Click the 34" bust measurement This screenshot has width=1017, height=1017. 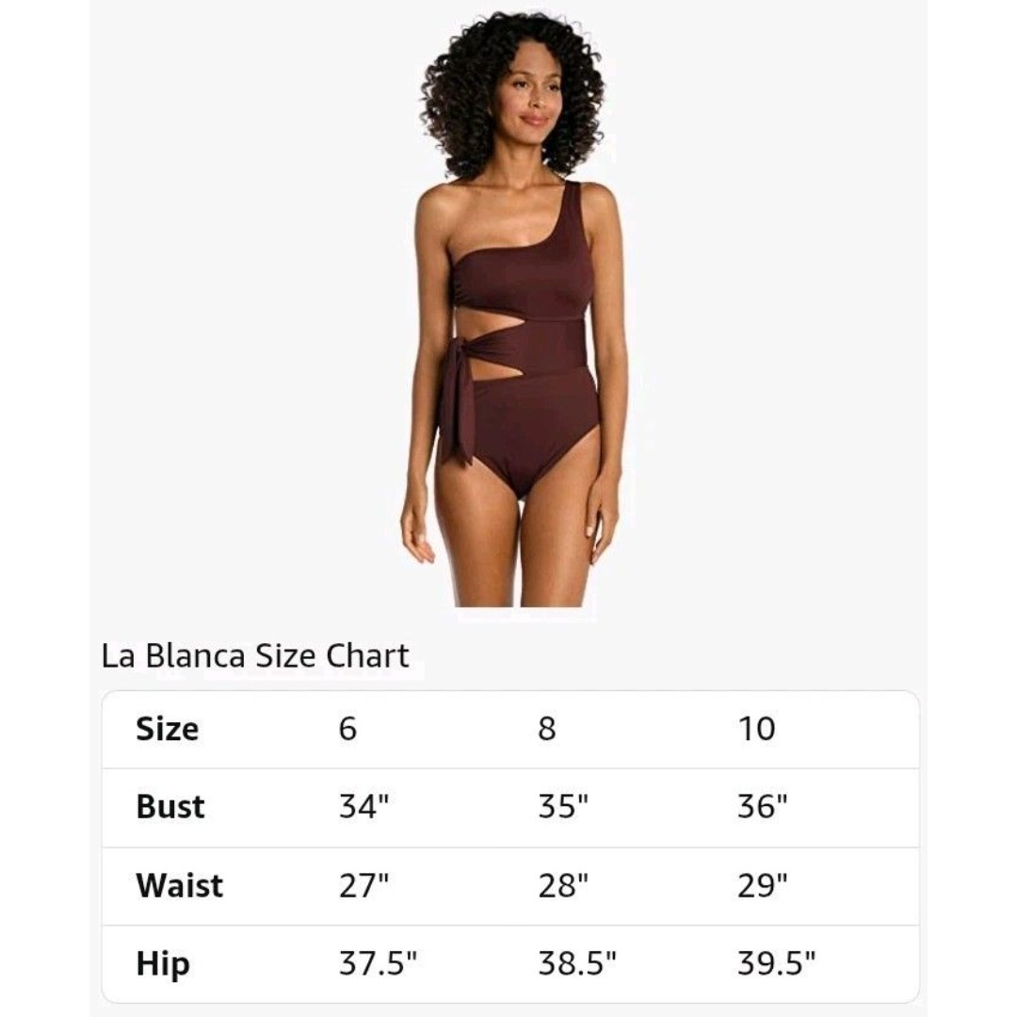tap(363, 807)
